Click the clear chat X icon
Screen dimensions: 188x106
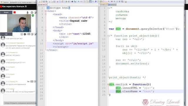click(x=22, y=34)
